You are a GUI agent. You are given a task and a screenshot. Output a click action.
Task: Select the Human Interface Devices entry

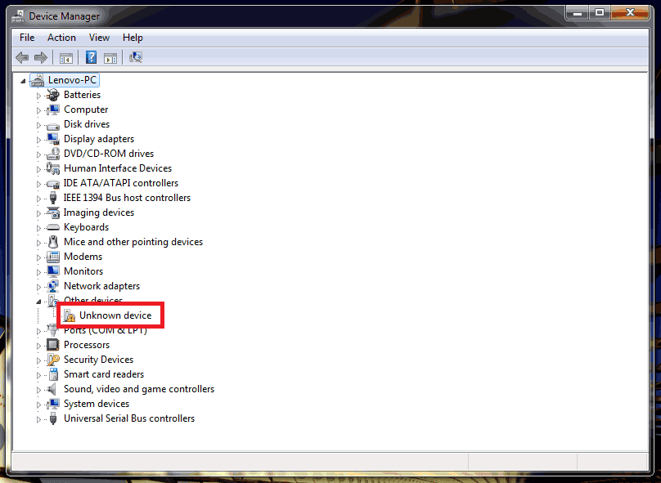click(118, 168)
